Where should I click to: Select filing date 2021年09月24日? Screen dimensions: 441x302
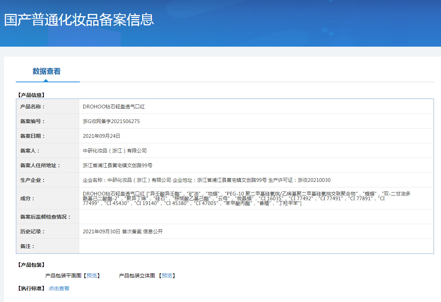(x=102, y=136)
